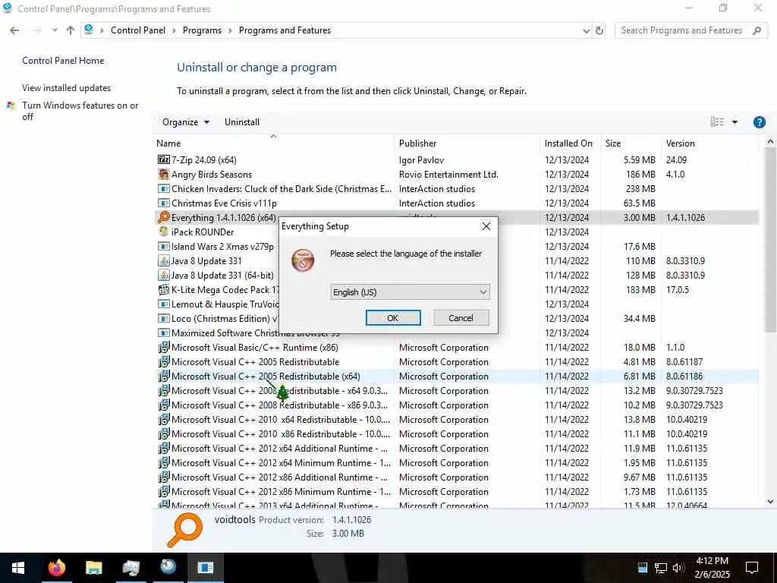Select Microsoft Visual C++ 2005 Redistributable (x64)
This screenshot has width=777, height=583.
click(x=457, y=376)
